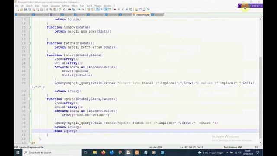This screenshot has width=277, height=156.
Task: Click the Stop Recording macro icon
Action: pyautogui.click(x=119, y=10)
